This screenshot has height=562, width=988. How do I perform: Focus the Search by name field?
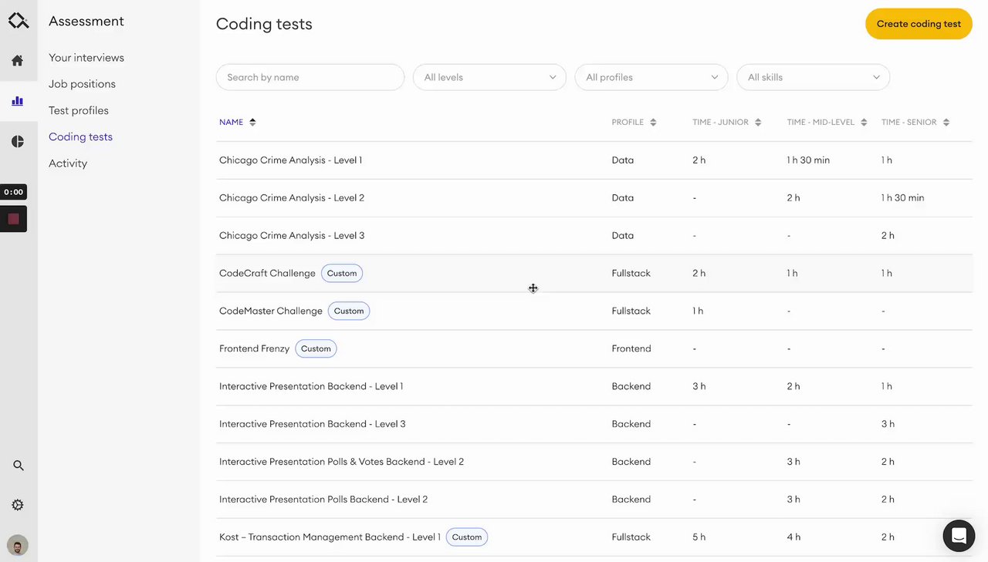(x=310, y=77)
